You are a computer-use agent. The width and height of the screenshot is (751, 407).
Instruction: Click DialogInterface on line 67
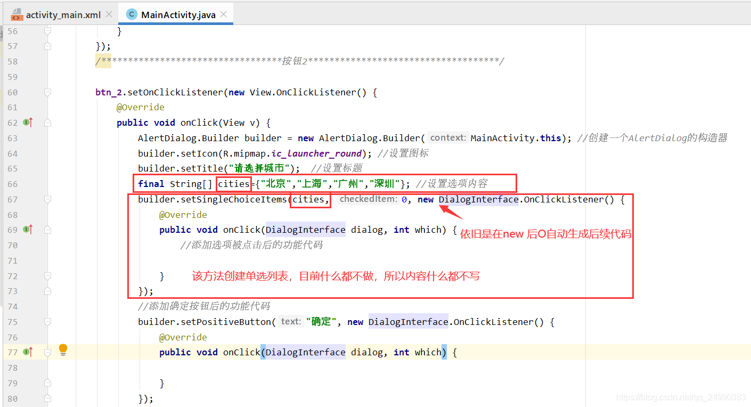[x=479, y=199]
